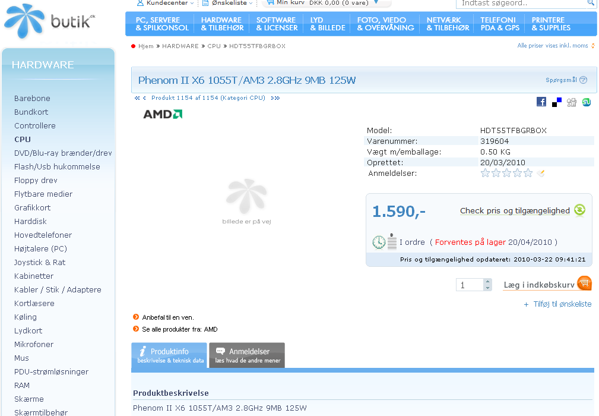Click CPU in the breadcrumb
Screen dimensions: 599x416
point(214,46)
